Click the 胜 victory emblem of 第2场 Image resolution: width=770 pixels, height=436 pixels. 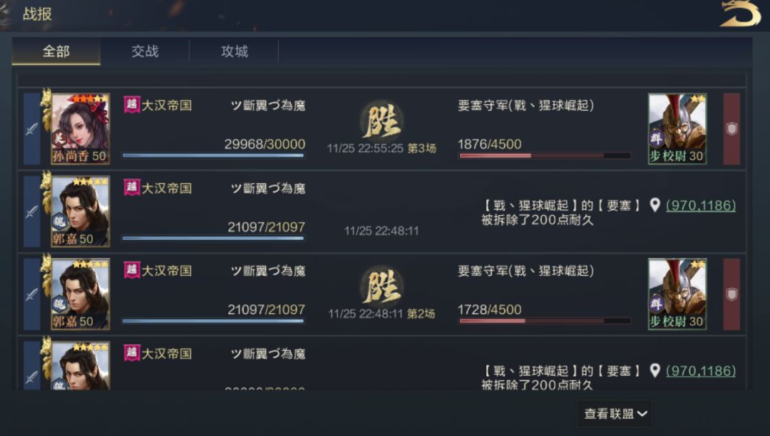pyautogui.click(x=381, y=286)
